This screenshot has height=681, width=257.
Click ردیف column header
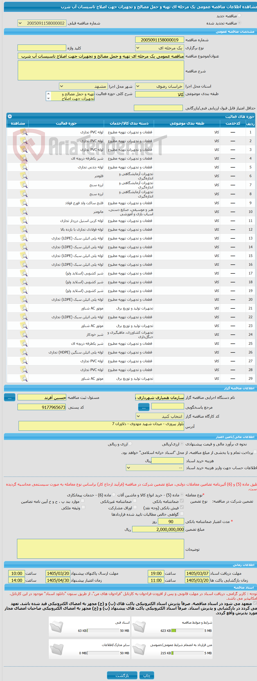coord(250,124)
